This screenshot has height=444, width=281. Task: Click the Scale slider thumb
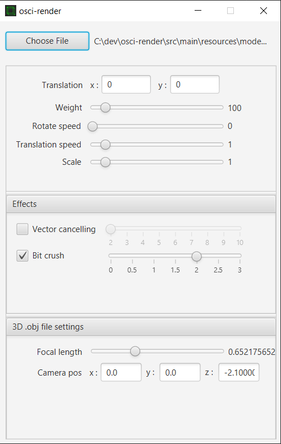point(105,162)
